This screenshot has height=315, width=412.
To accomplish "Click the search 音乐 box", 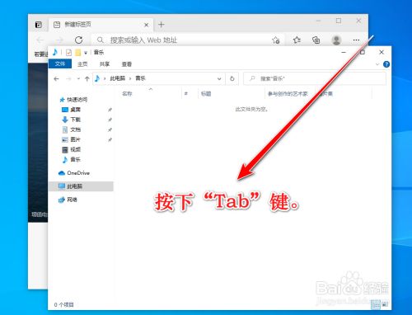I will pos(315,78).
